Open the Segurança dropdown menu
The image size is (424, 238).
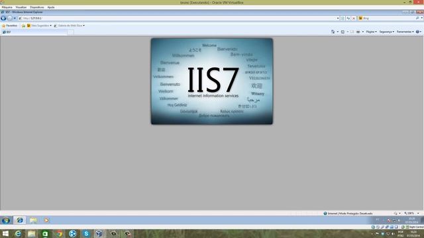387,32
